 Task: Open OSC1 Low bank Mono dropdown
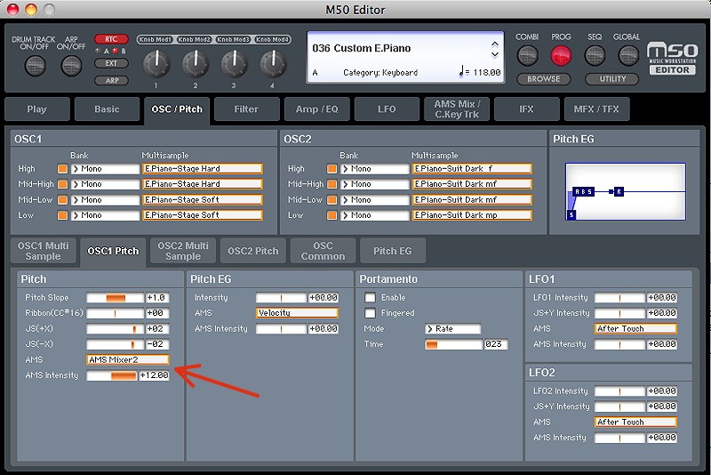[105, 215]
